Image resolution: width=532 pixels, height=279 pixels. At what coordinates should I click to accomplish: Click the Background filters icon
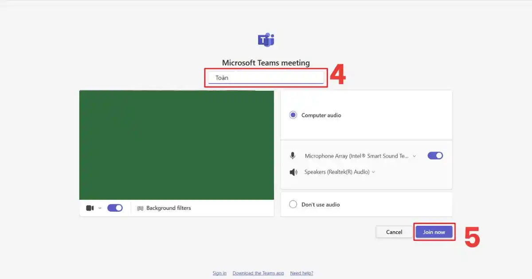coord(140,208)
